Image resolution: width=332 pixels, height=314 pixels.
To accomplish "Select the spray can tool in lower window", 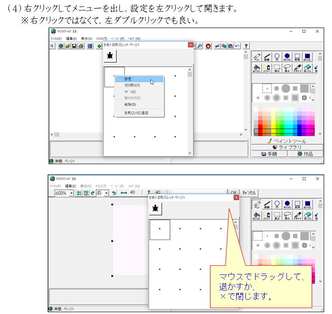I will pos(267,216).
